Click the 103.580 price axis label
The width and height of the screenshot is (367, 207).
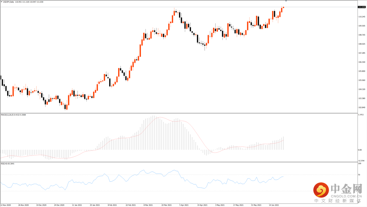[362, 98]
